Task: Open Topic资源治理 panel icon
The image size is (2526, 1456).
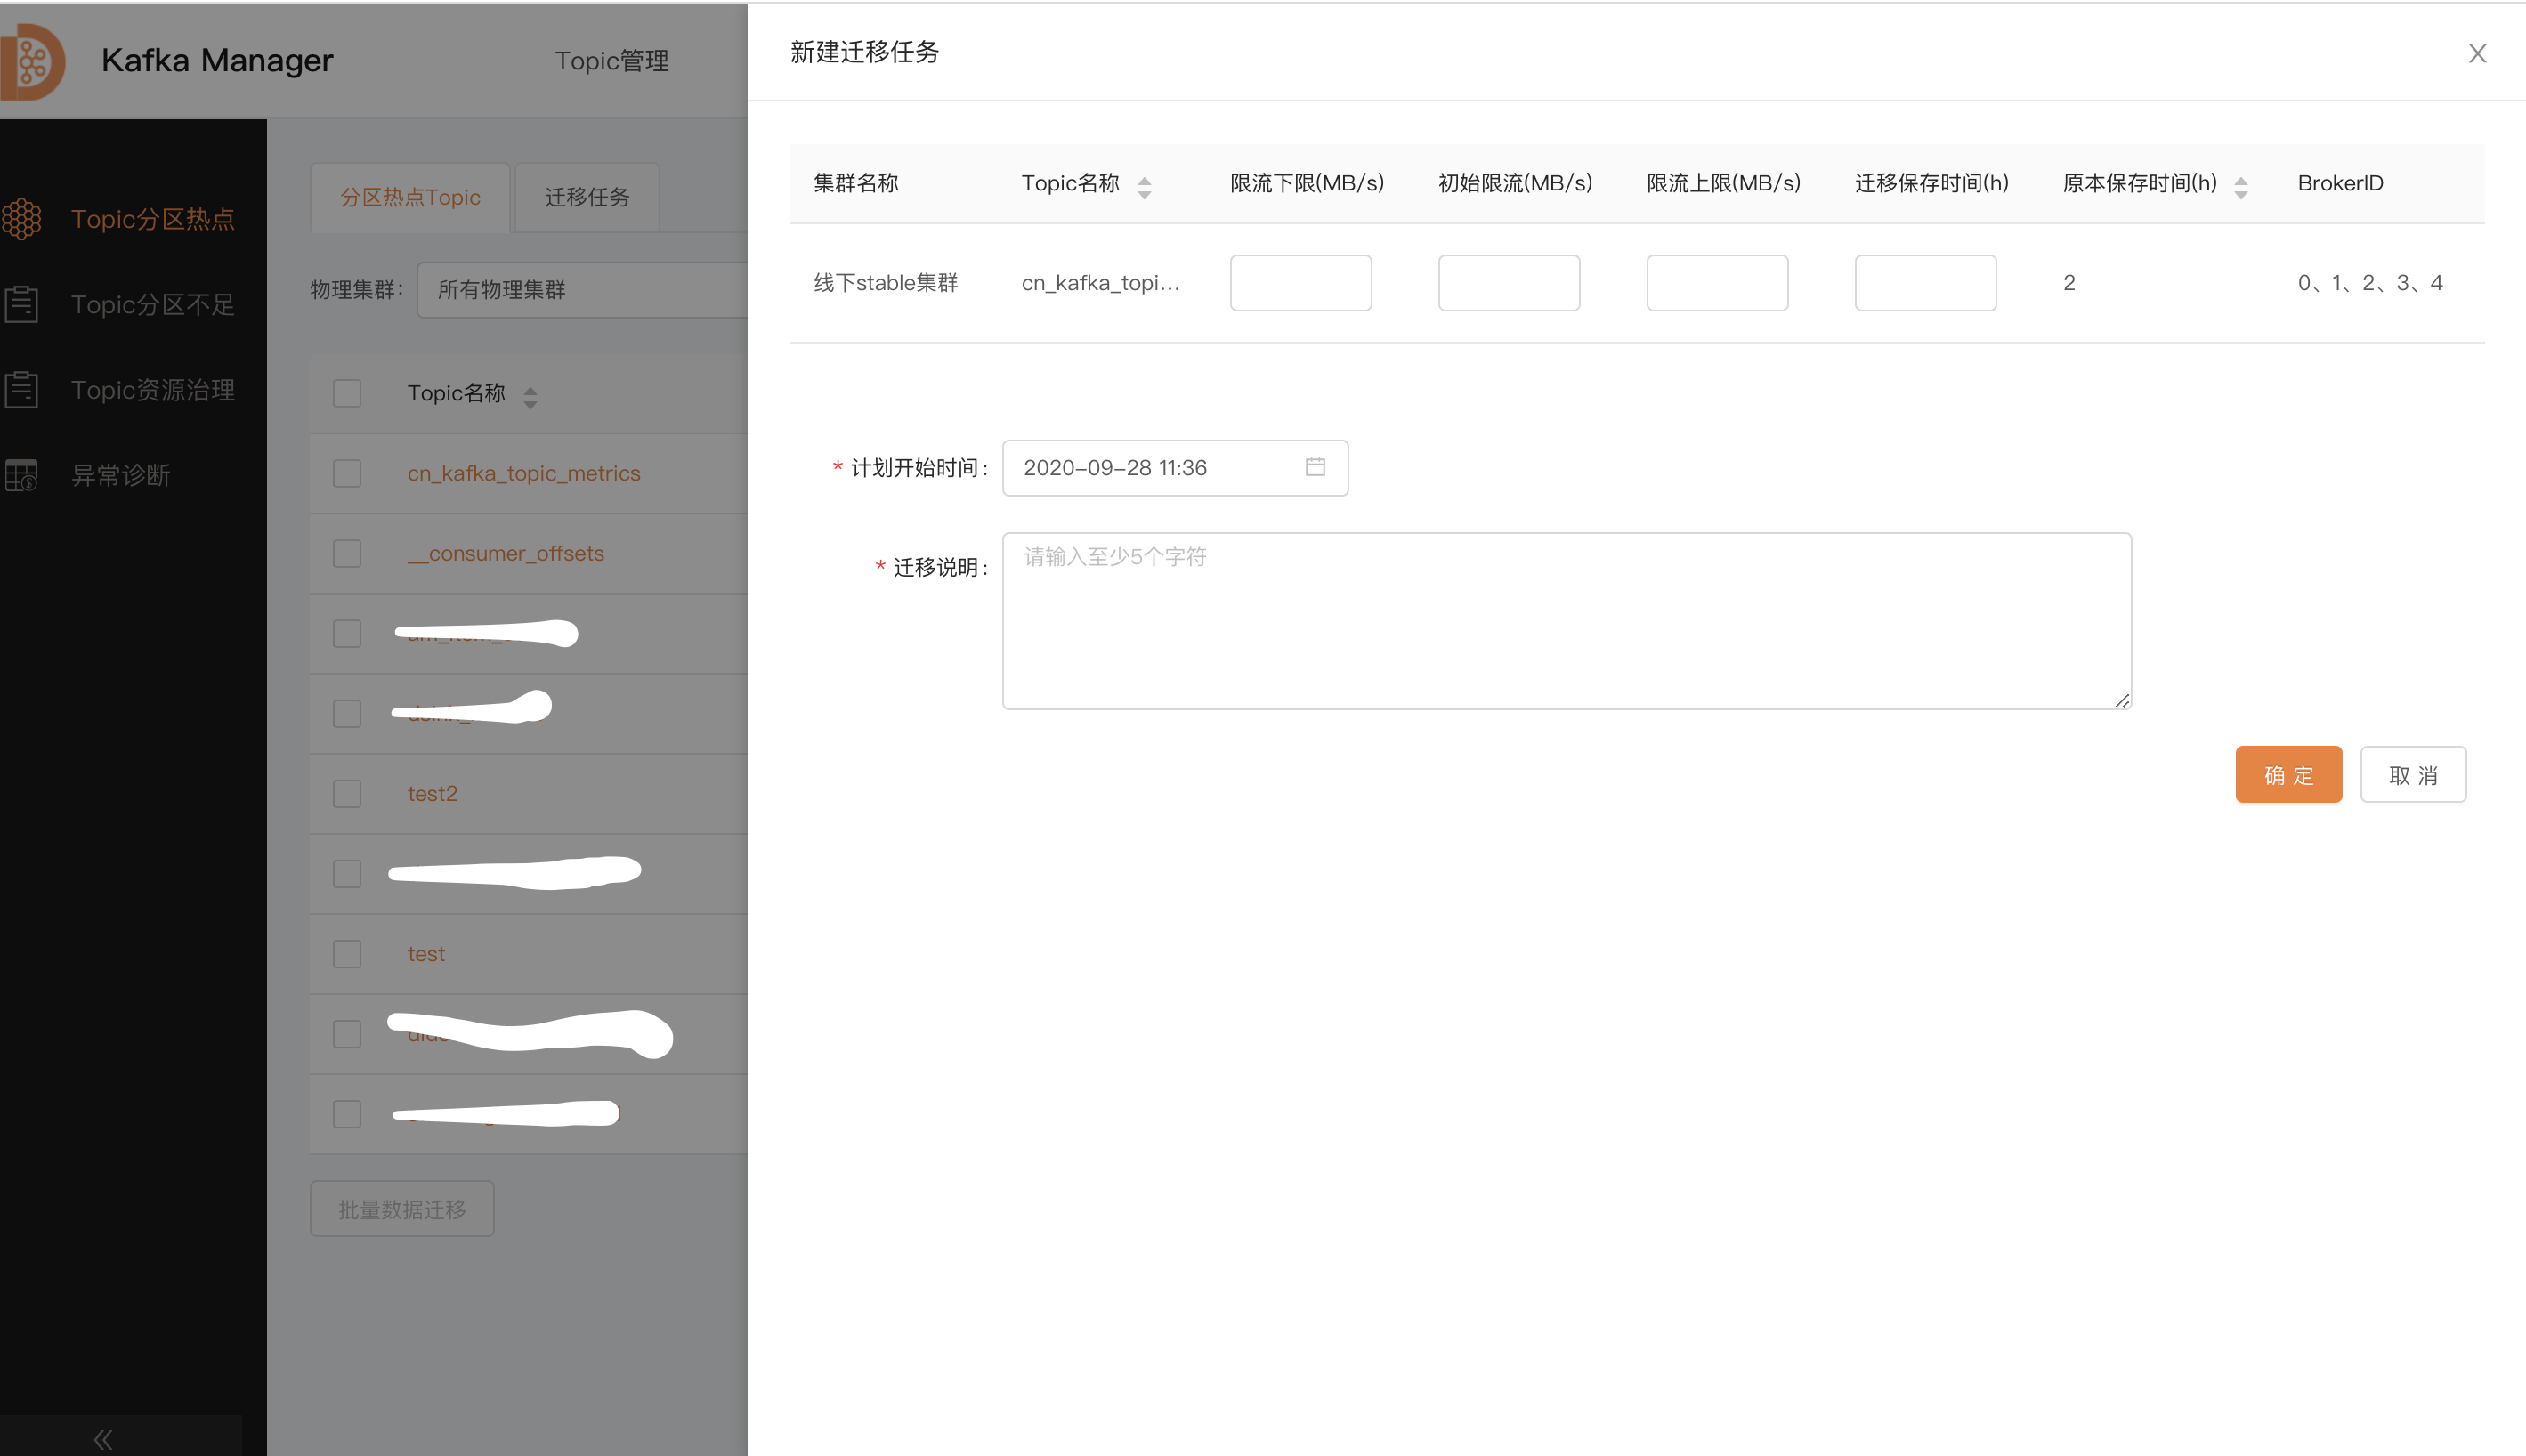Action: tap(22, 389)
